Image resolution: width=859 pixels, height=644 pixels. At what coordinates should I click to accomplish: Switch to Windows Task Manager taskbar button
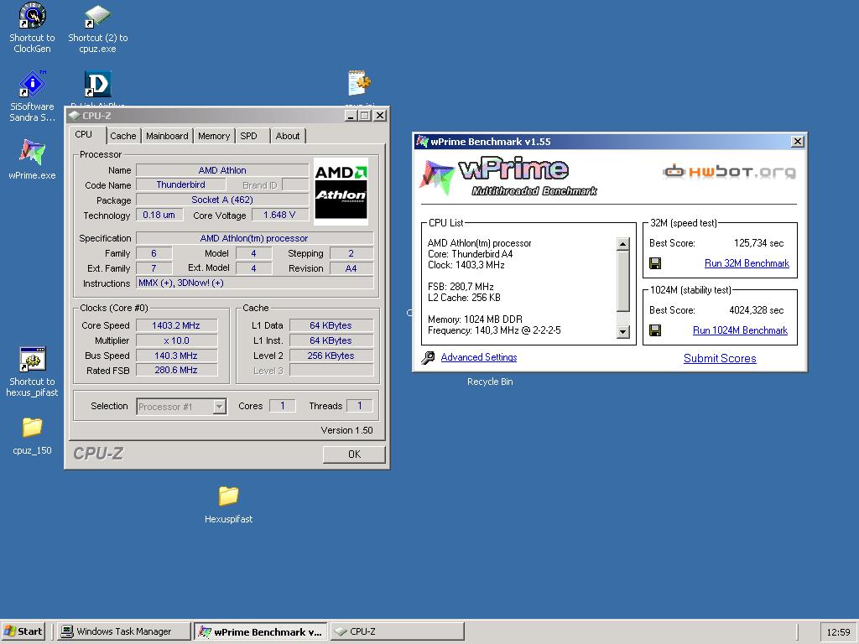[124, 631]
